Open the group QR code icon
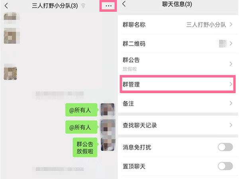The image size is (239, 179). coord(221,44)
